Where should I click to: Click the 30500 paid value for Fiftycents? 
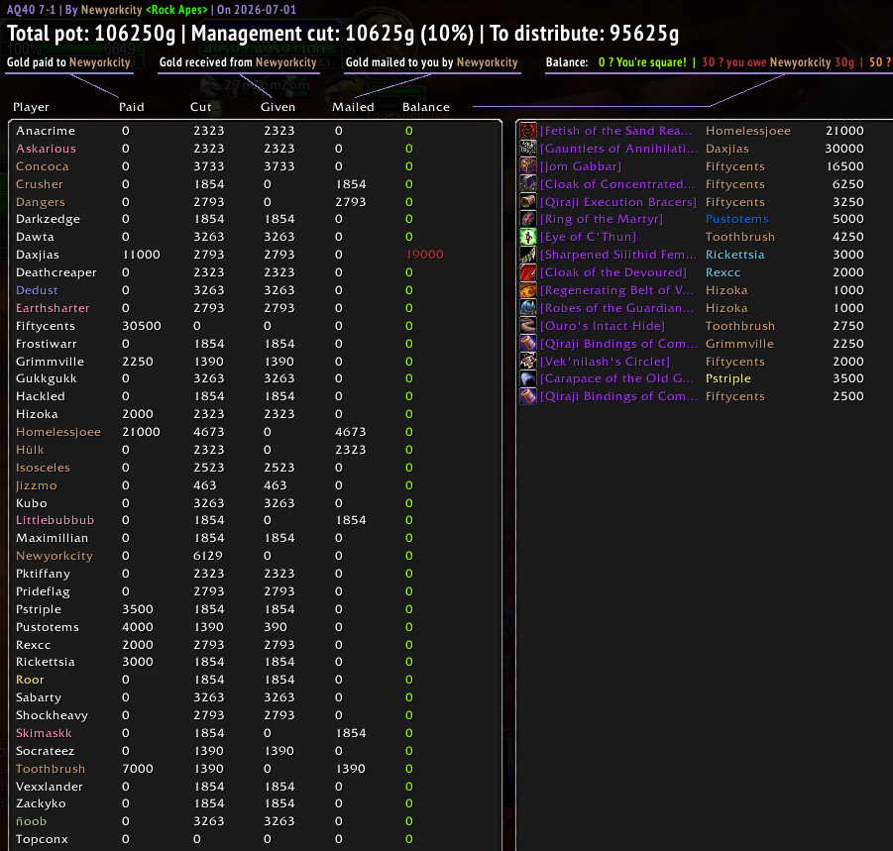tap(142, 326)
